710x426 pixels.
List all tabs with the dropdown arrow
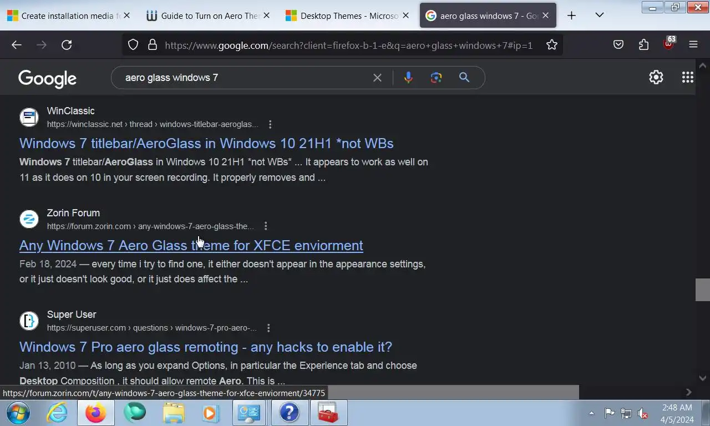600,16
